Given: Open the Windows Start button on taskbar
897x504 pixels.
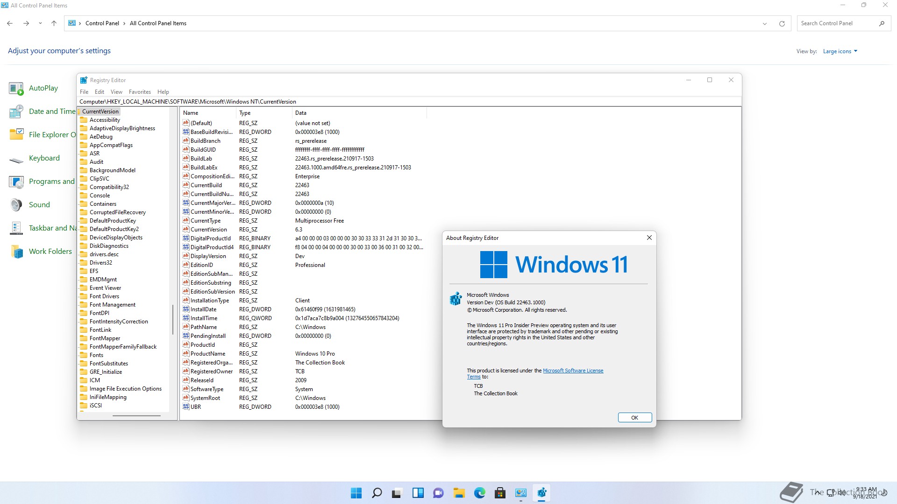Looking at the screenshot, I should click(356, 493).
